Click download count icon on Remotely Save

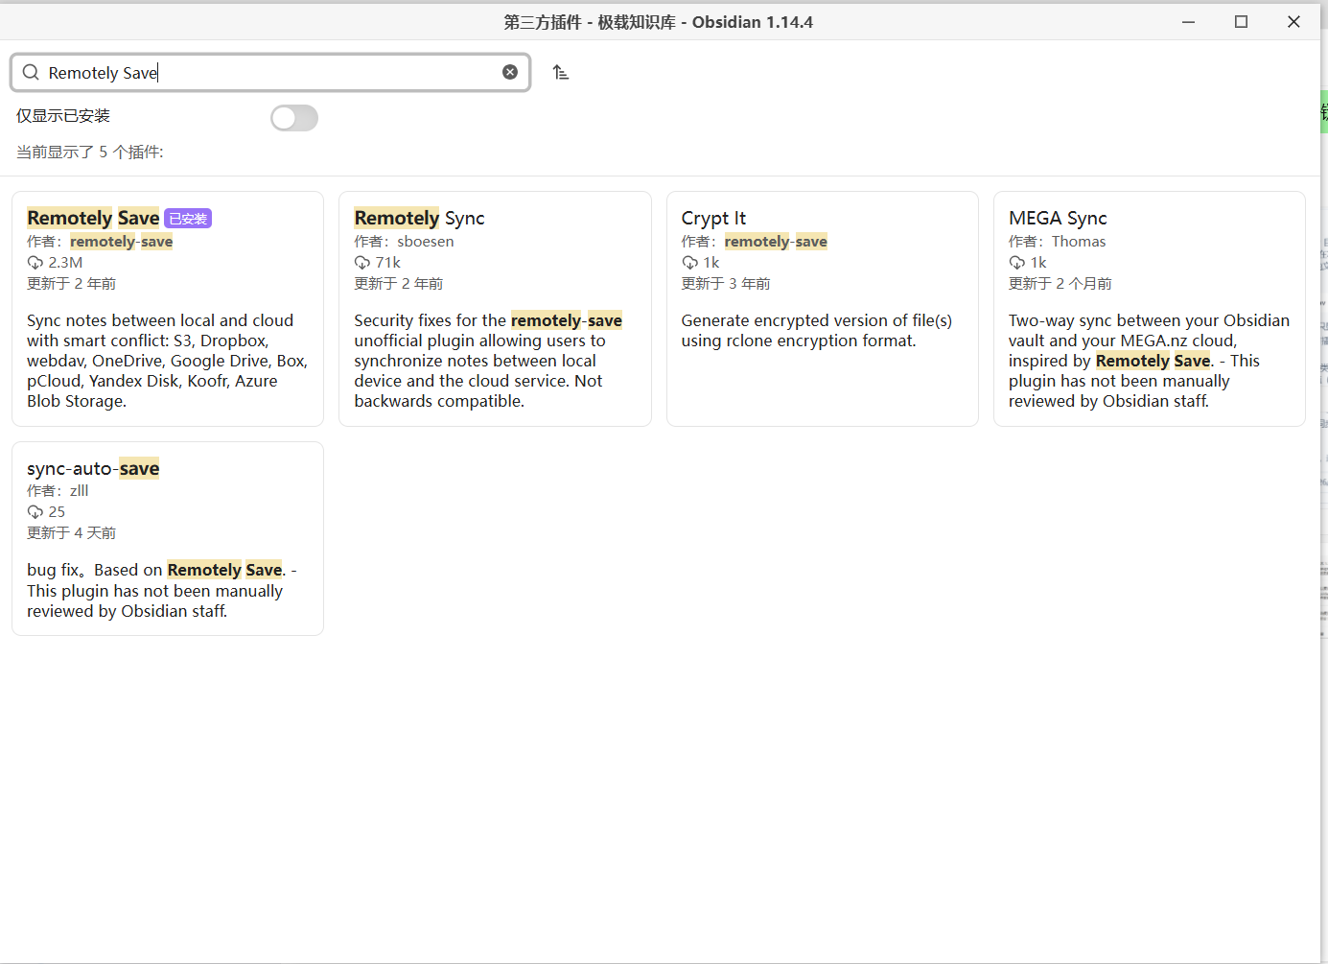(x=35, y=263)
